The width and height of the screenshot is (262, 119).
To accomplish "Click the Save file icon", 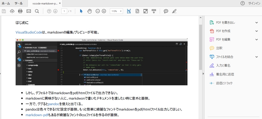I will click(x=4, y=11).
